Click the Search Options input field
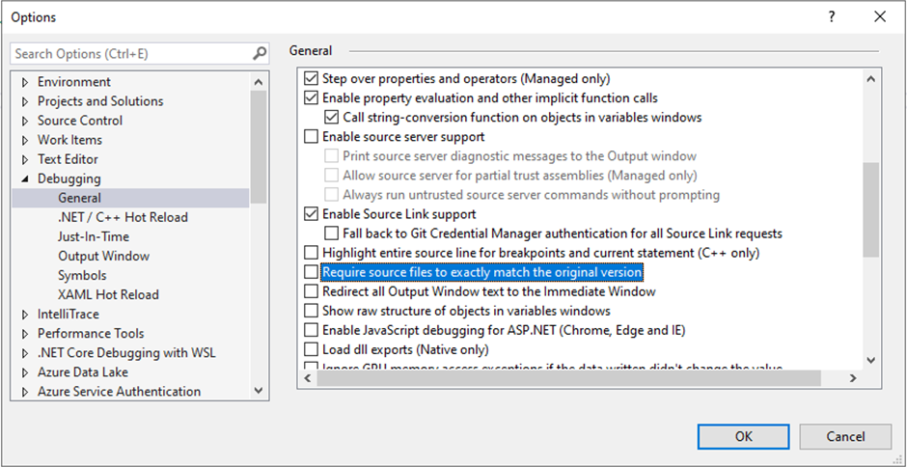907x467 pixels. click(x=130, y=54)
